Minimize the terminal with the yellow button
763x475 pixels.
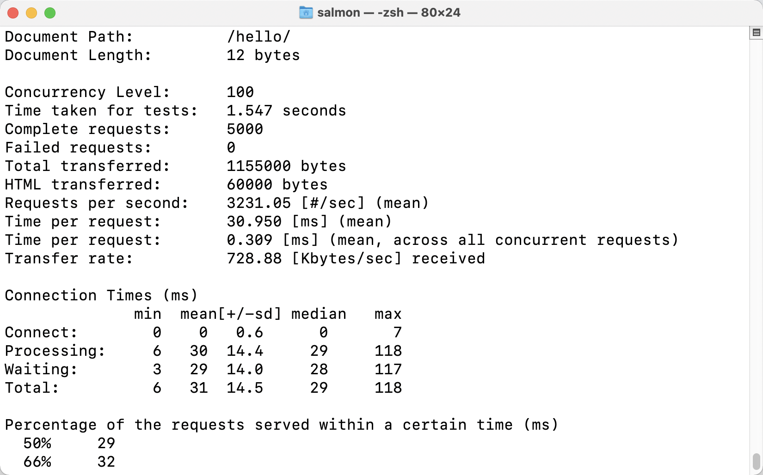[x=31, y=13]
